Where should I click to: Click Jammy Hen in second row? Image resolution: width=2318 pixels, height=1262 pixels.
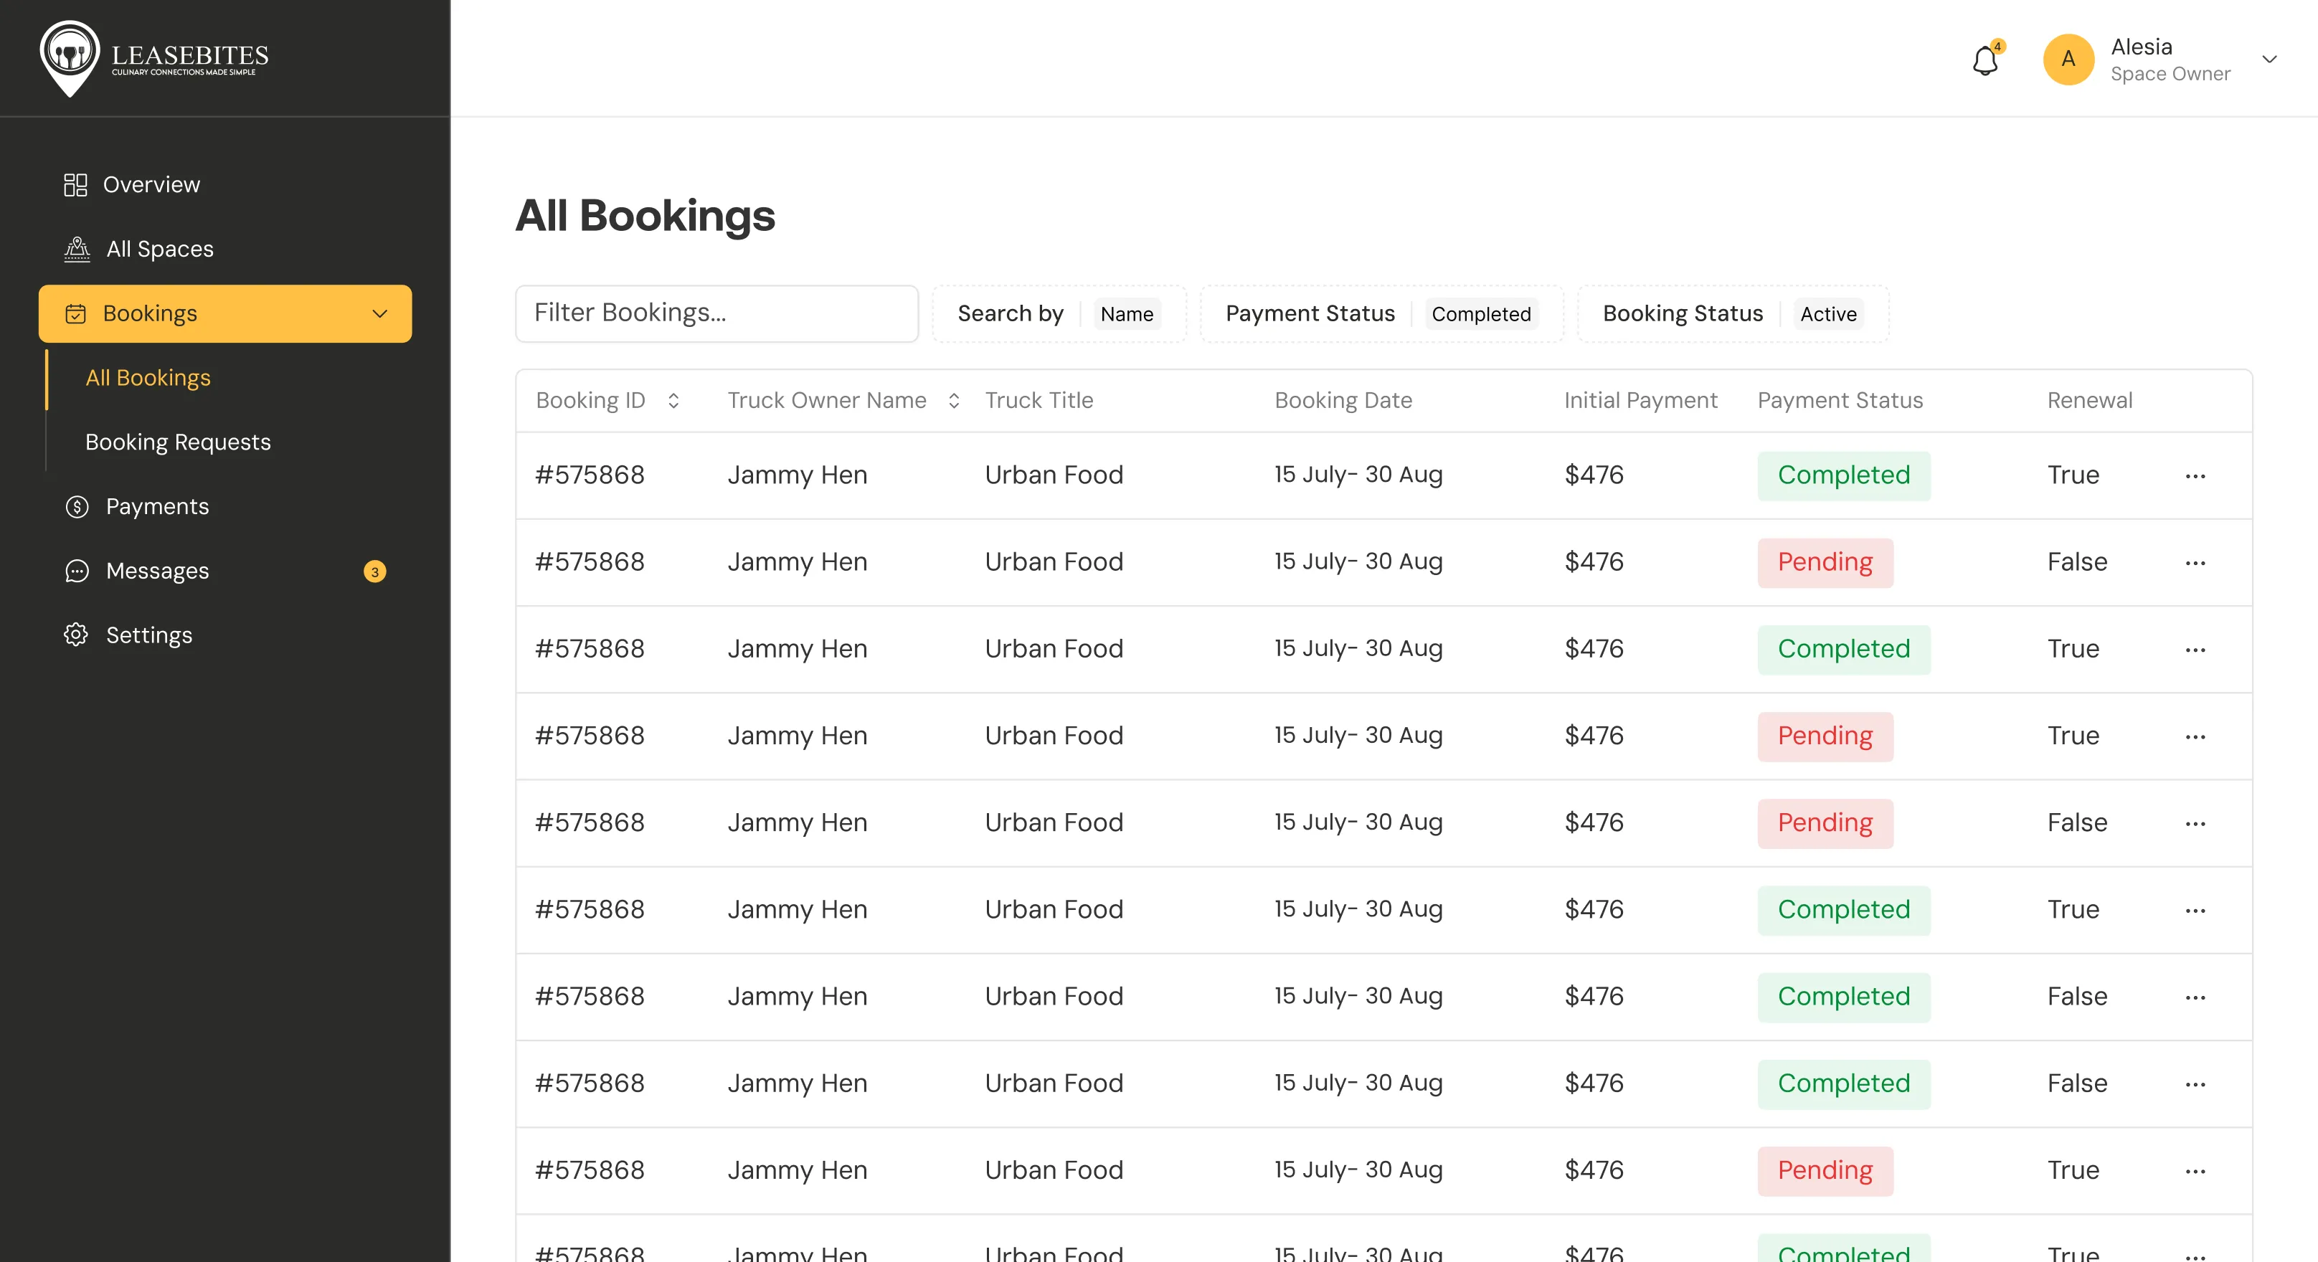pos(798,563)
